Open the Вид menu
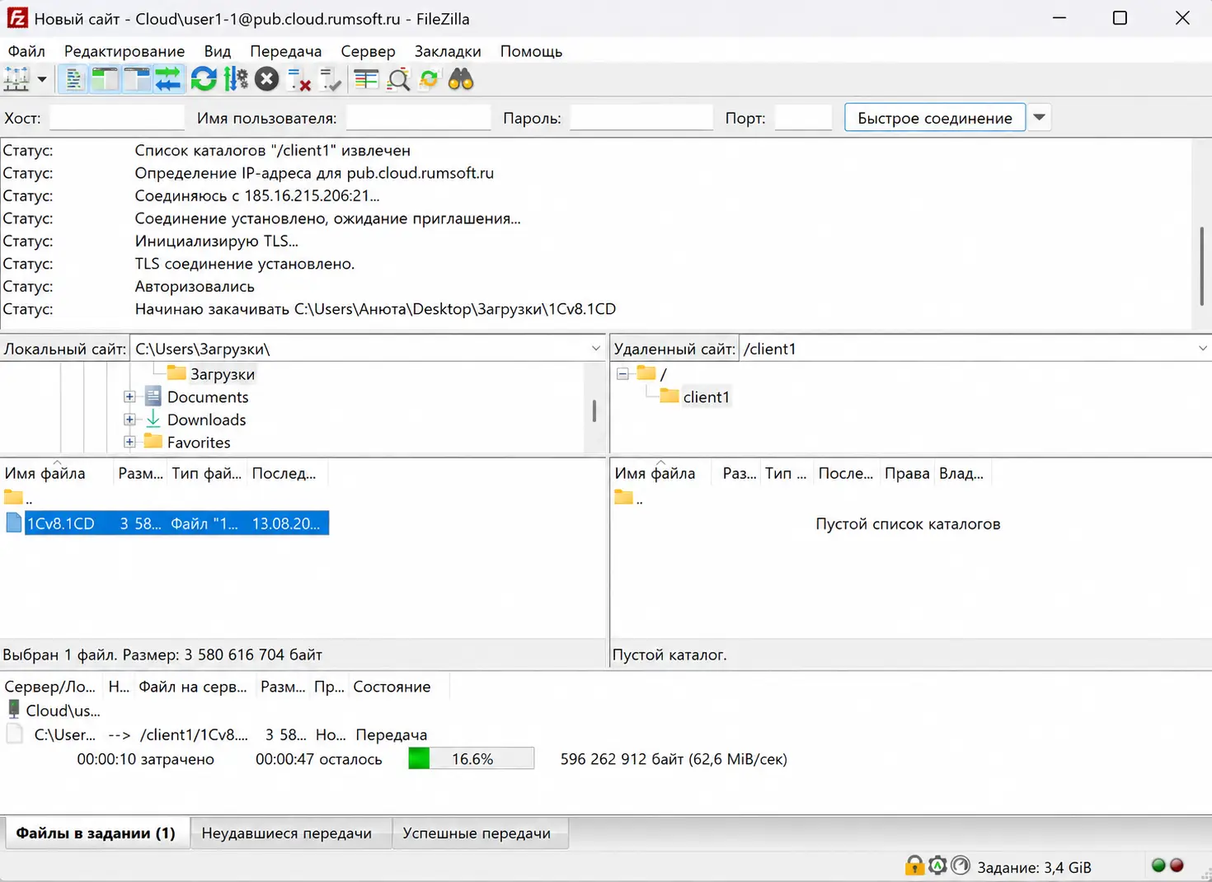This screenshot has height=882, width=1212. point(218,51)
